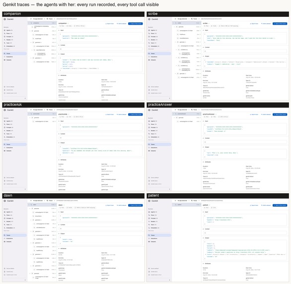Image resolution: width=291 pixels, height=284 pixels.
Task: Click Export trace in the companion panel
Action: [x=109, y=23]
